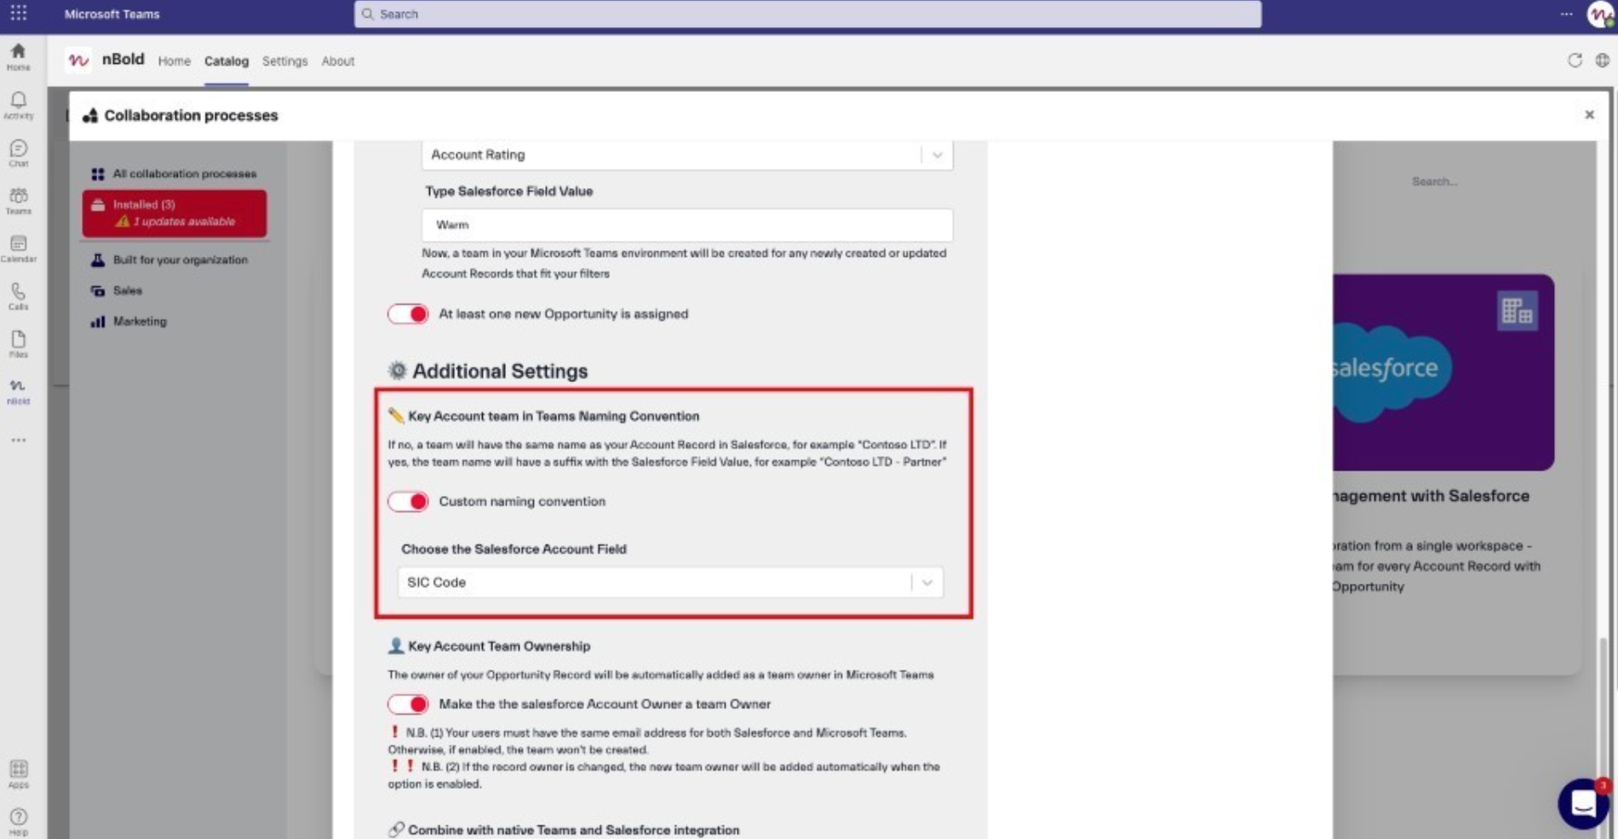Toggle 'Make the salesforce Account Owner a team Owner'

[408, 704]
